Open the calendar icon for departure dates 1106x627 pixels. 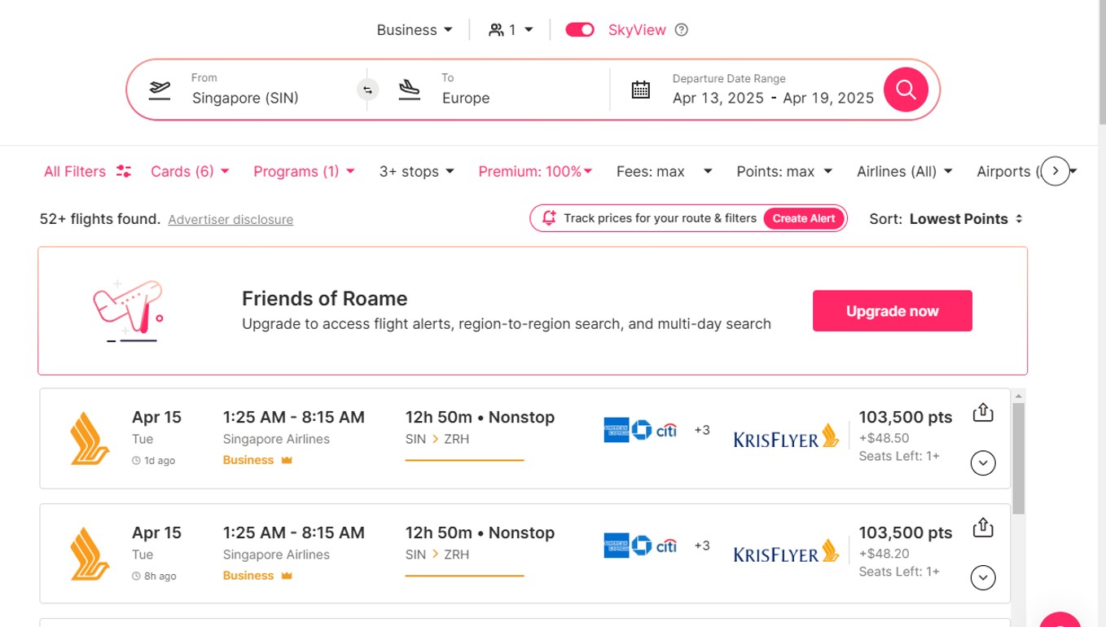641,90
